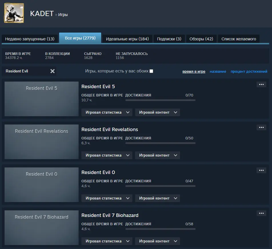Open the Игры breadcrumb link
Screen dimensions: 272x249
pyautogui.click(x=63, y=15)
